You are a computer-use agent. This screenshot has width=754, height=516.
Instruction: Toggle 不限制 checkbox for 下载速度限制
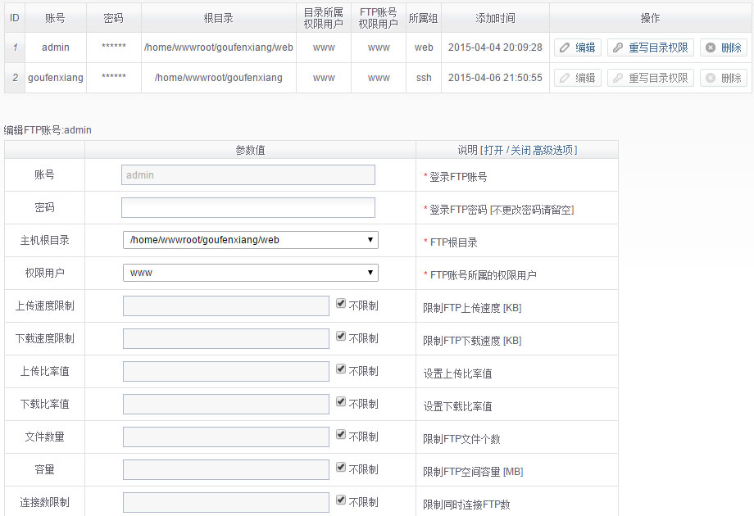click(x=341, y=337)
